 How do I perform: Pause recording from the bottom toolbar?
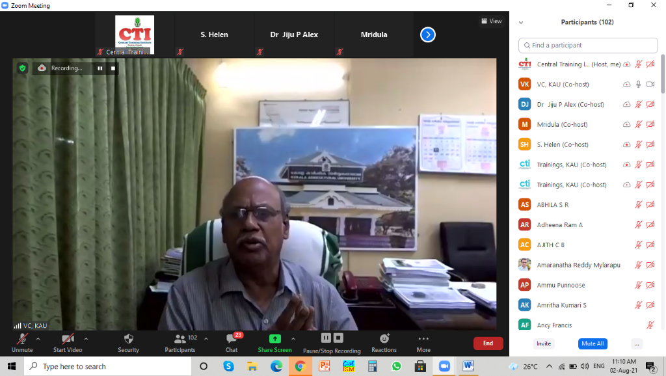326,338
